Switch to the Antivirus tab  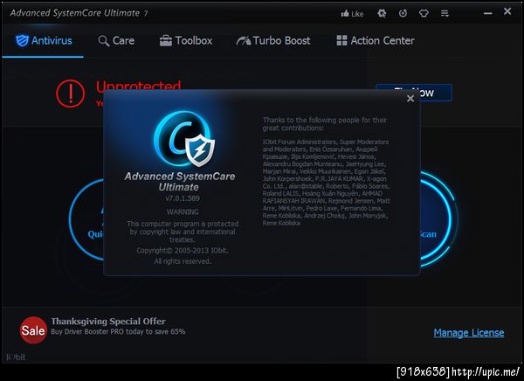(x=44, y=41)
